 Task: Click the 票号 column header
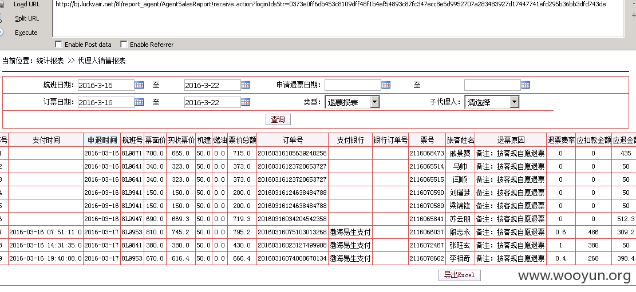426,140
